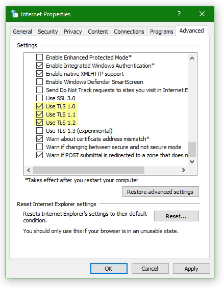Click the 'Settings' group label
Image resolution: width=224 pixels, height=288 pixels.
point(27,45)
